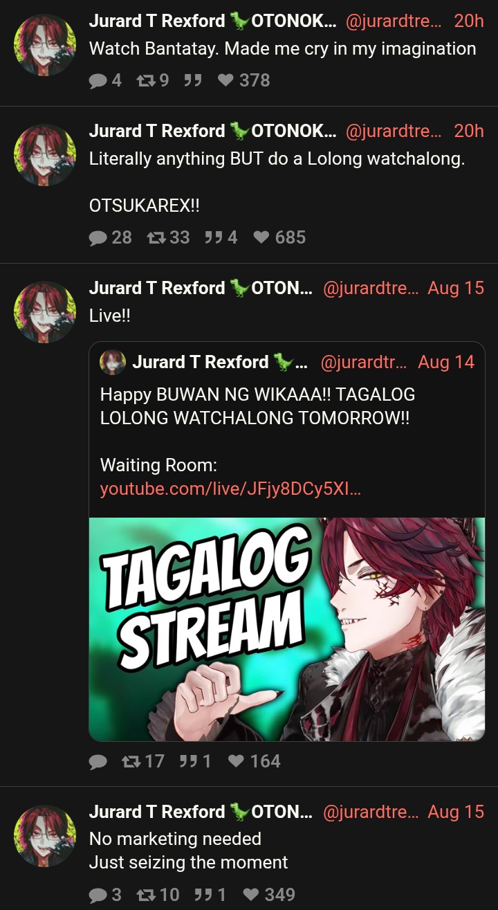Like the Live!! tweet with 164 likes
Image resolution: width=498 pixels, height=910 pixels.
click(254, 762)
